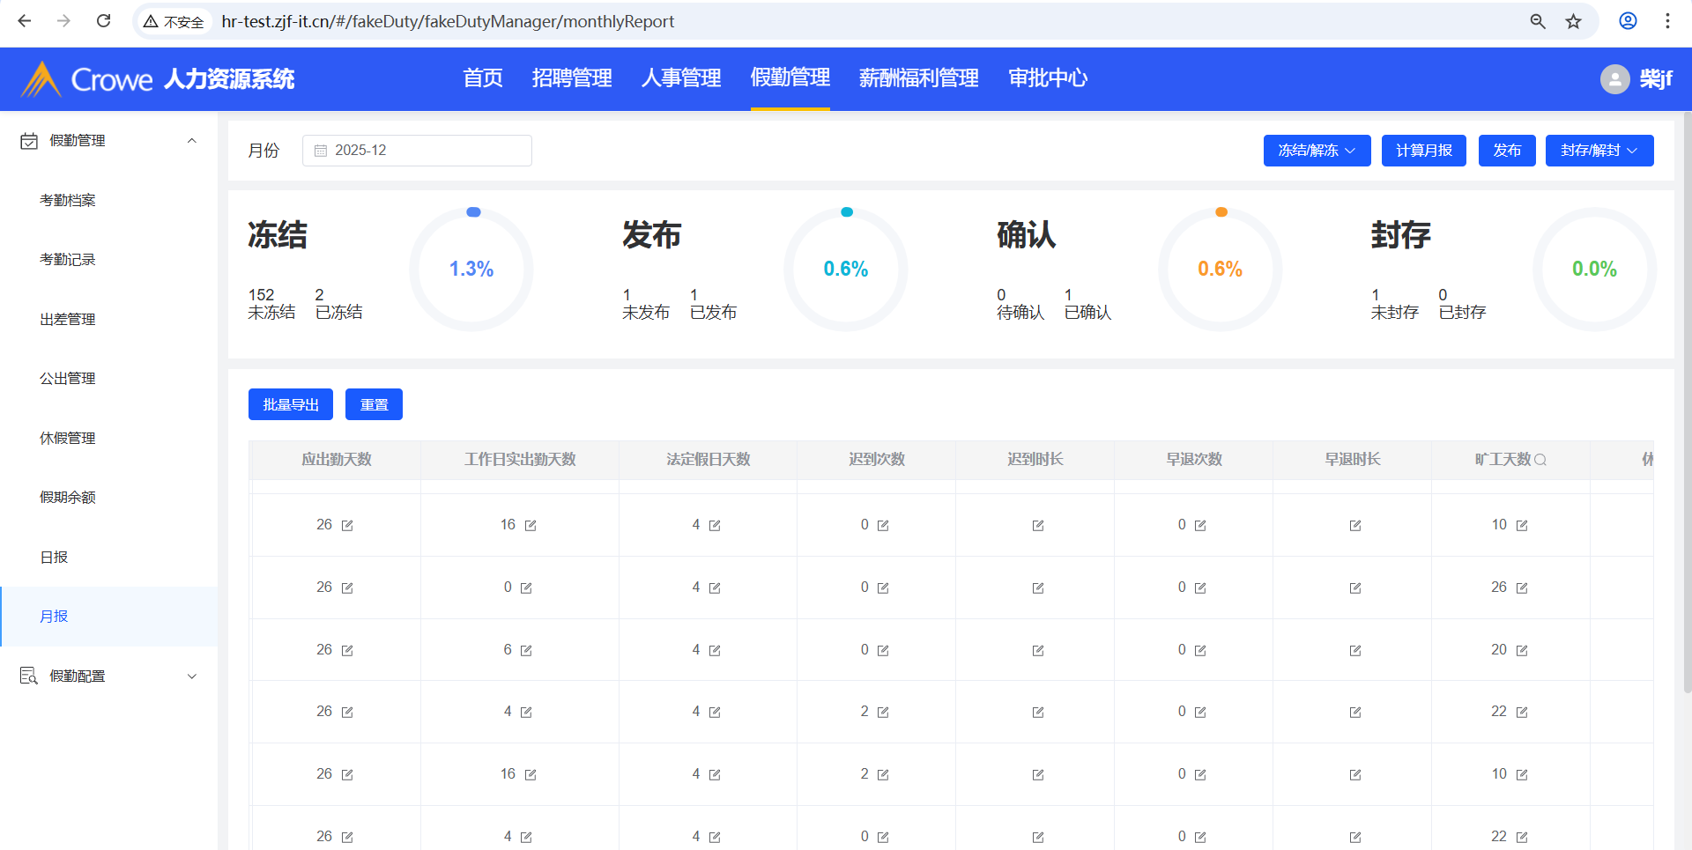1692x850 pixels.
Task: Open the 封存/解封 dropdown
Action: (1599, 151)
